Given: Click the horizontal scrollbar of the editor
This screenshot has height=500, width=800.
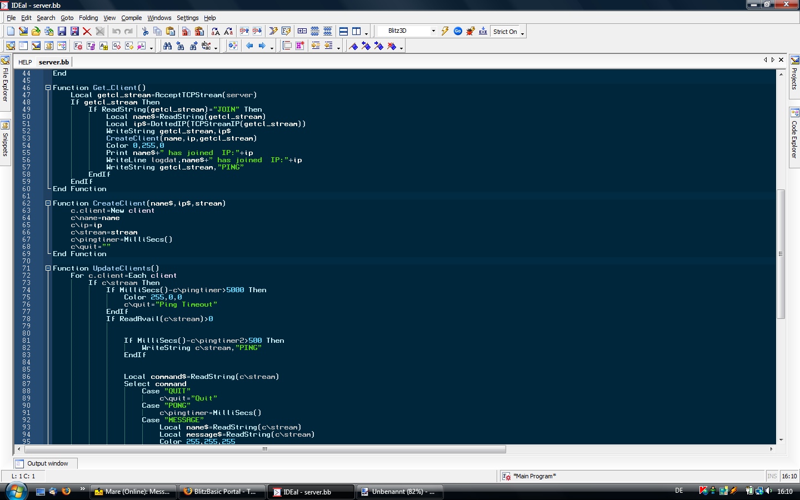Looking at the screenshot, I should (x=264, y=449).
